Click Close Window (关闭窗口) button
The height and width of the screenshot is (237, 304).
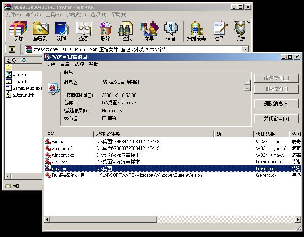coord(276,119)
